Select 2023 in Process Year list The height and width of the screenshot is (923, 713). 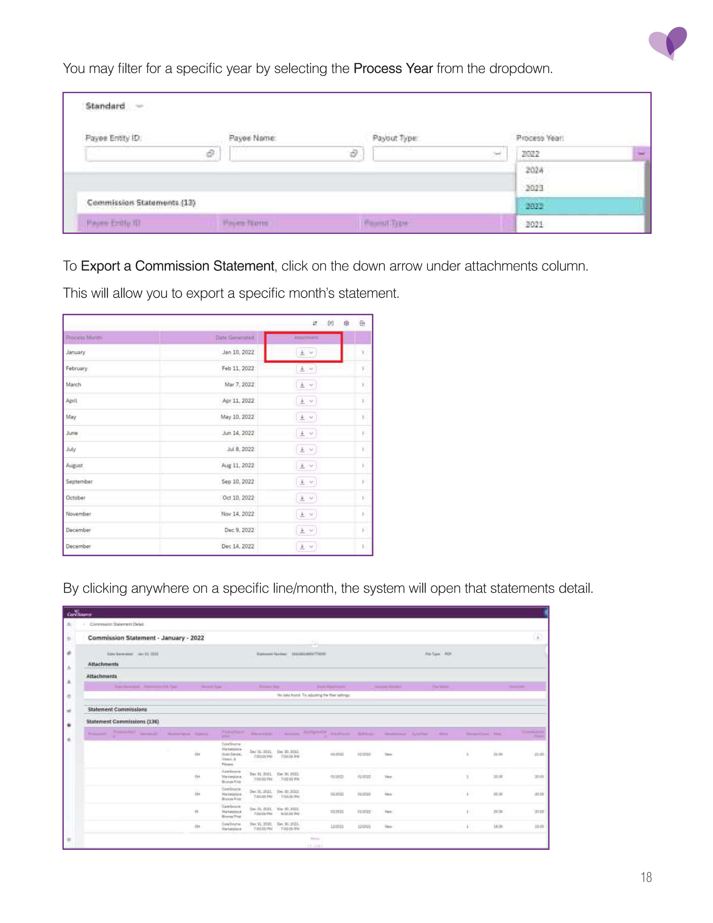pos(580,188)
